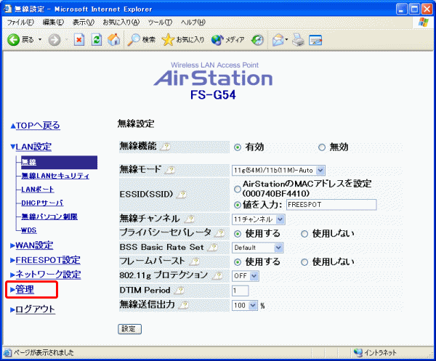The image size is (436, 361).
Task: Open the ツール(T) menu
Action: [x=160, y=23]
